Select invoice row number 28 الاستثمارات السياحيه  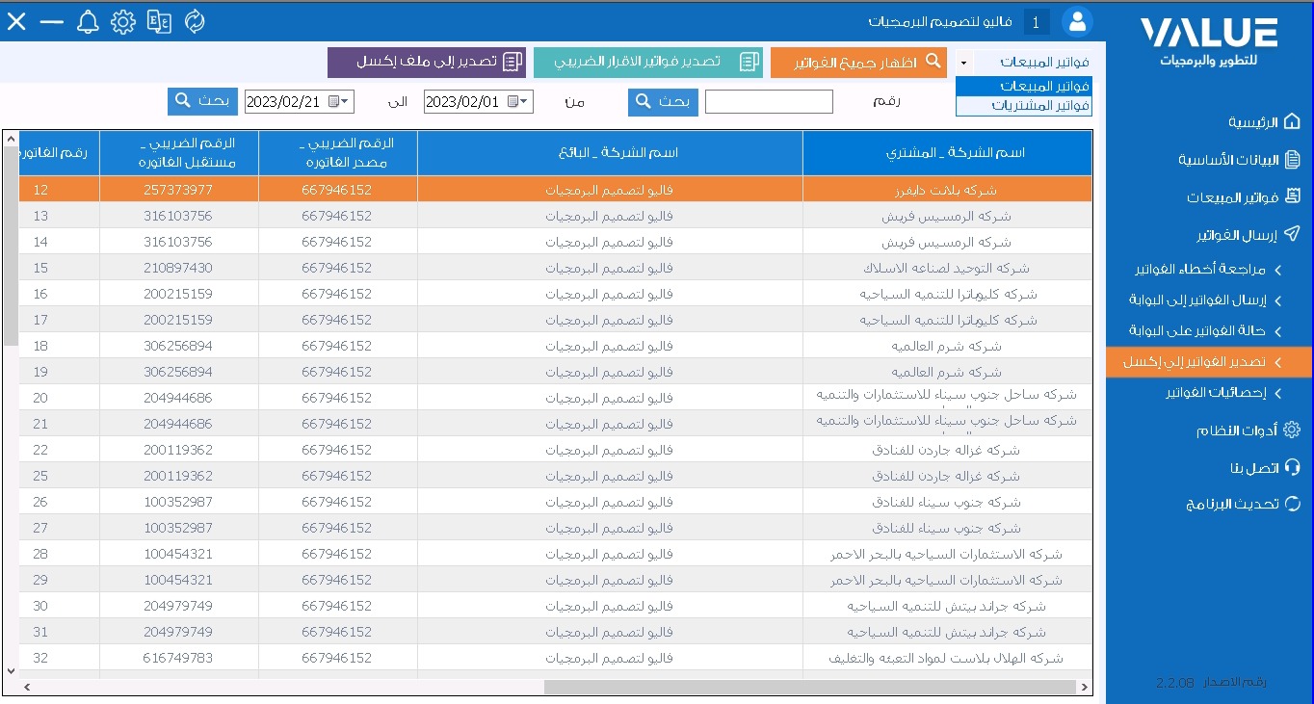pyautogui.click(x=555, y=554)
